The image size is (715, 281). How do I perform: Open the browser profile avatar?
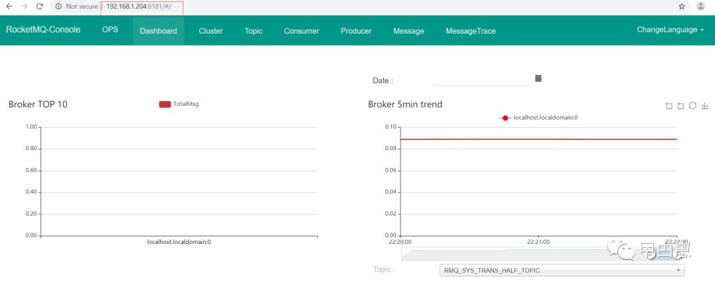pyautogui.click(x=700, y=7)
